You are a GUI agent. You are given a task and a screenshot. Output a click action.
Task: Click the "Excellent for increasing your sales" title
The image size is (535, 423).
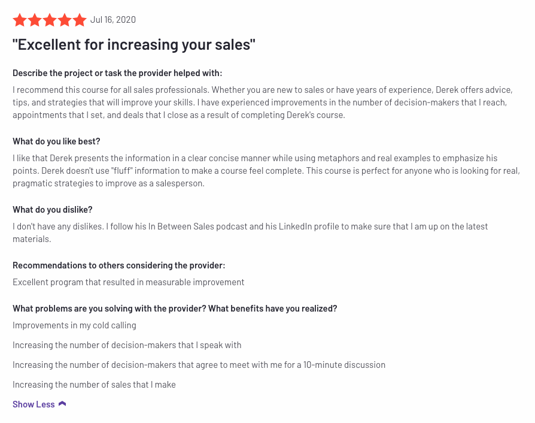[x=134, y=45]
